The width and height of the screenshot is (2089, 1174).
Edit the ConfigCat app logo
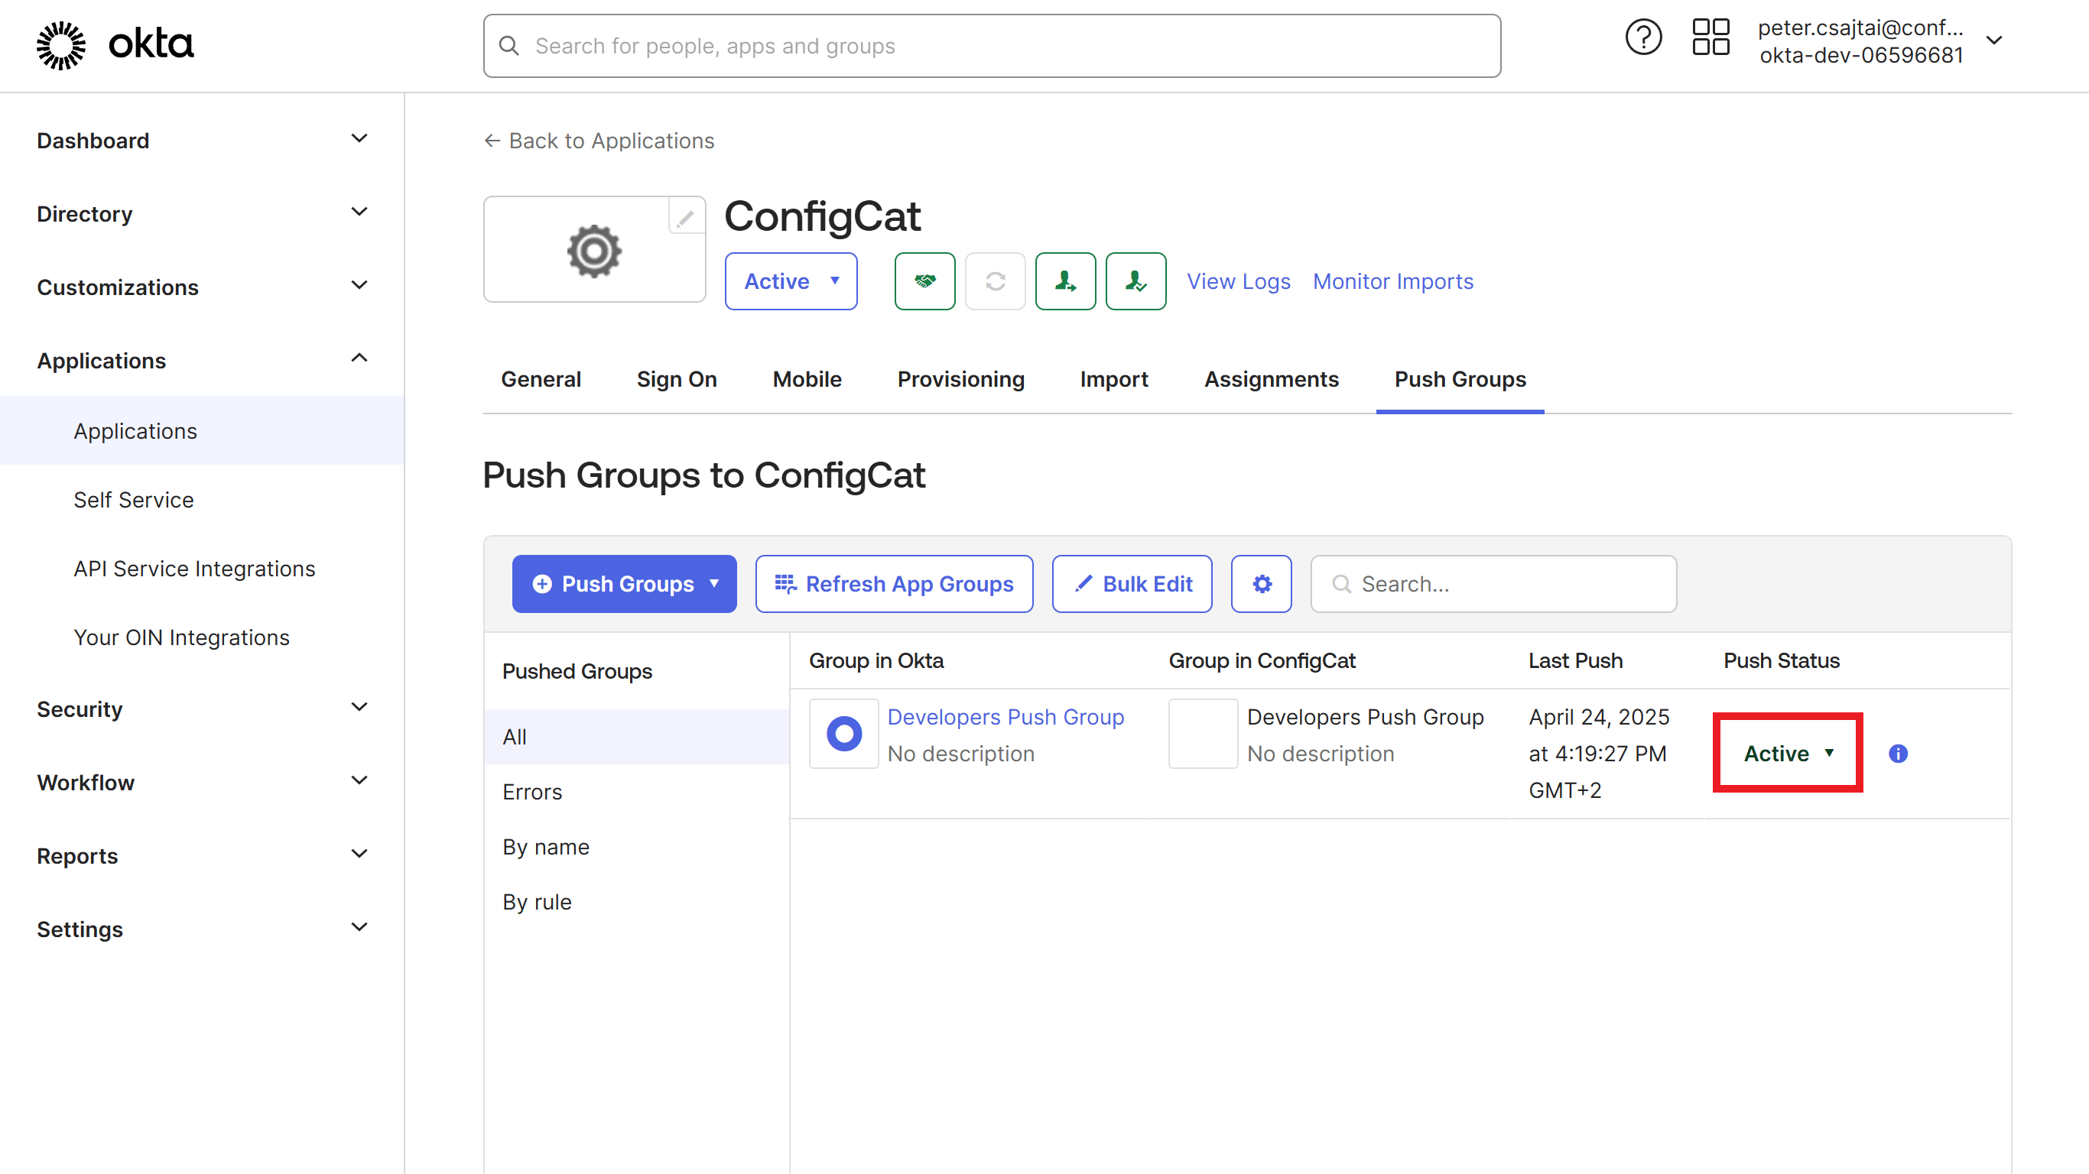tap(686, 216)
